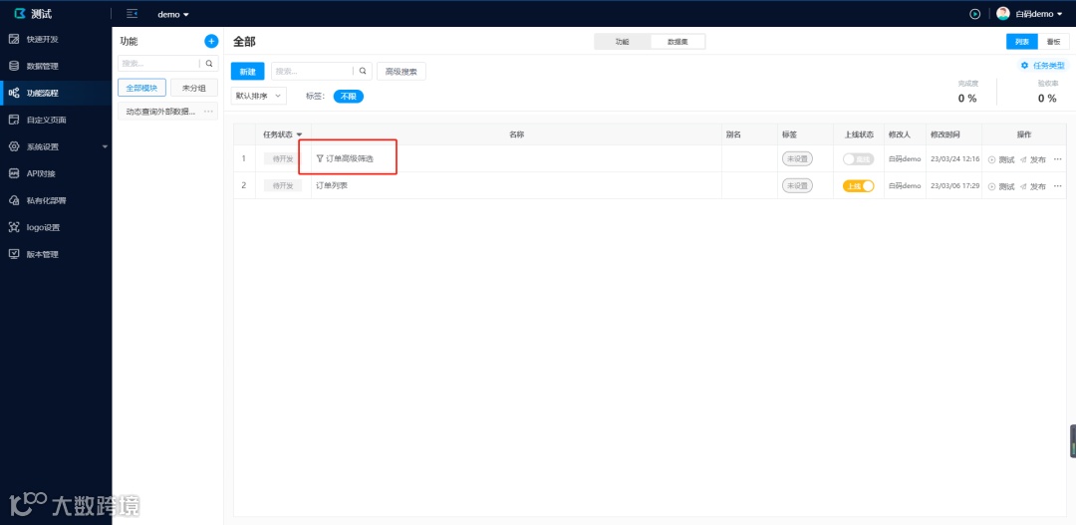Click the 完成度 0 % statistic
1076x525 pixels.
tap(967, 92)
